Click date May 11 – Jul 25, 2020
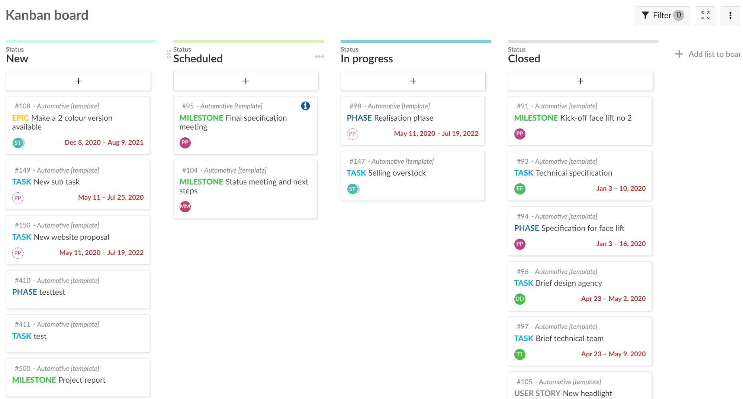This screenshot has height=399, width=743. [x=111, y=197]
